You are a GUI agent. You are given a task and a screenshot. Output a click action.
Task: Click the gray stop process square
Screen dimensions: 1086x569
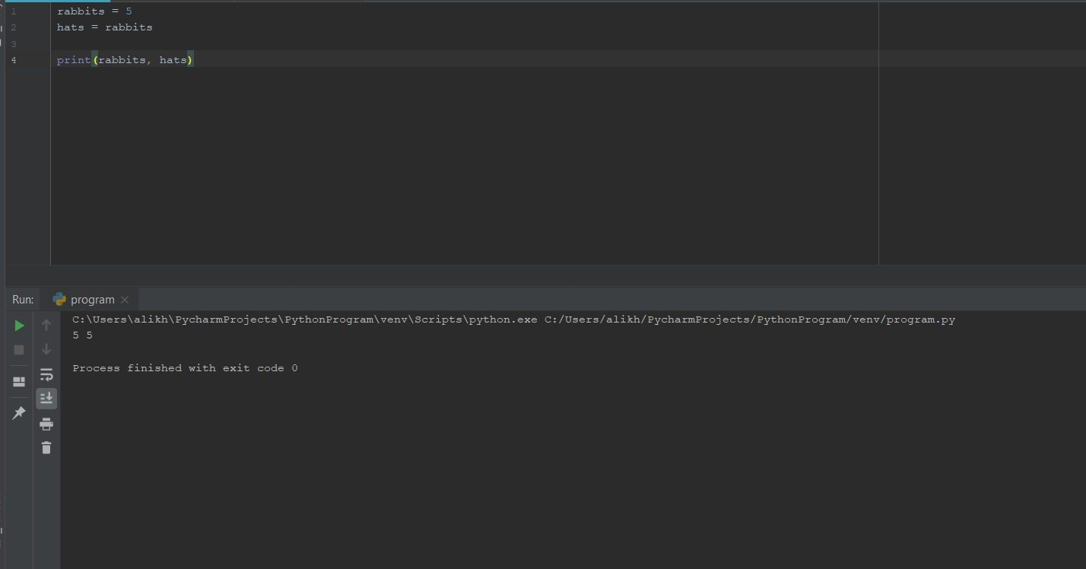click(x=19, y=350)
